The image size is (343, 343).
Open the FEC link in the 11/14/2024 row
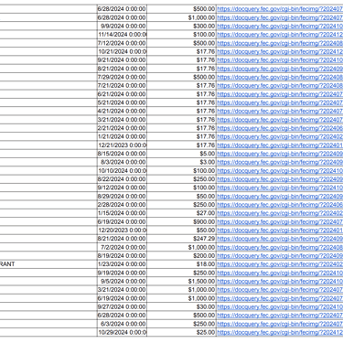[x=280, y=35]
